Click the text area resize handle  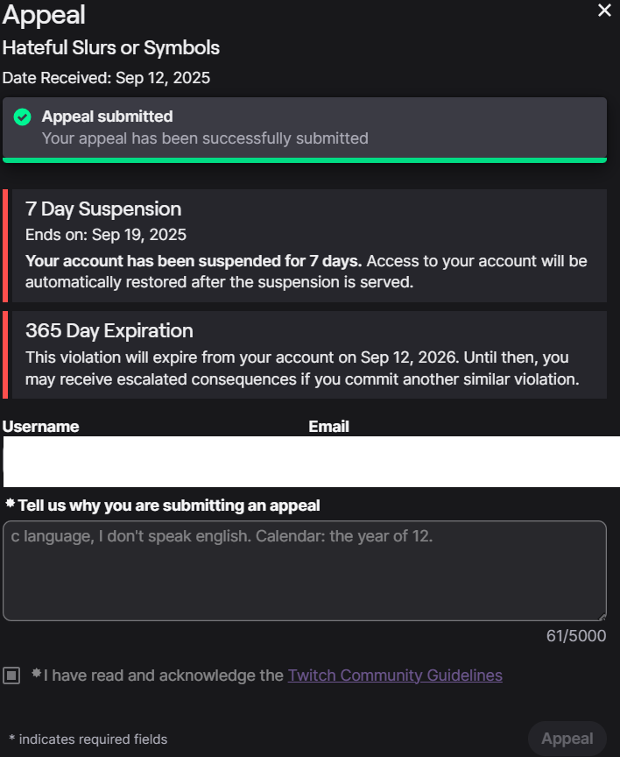(x=602, y=617)
